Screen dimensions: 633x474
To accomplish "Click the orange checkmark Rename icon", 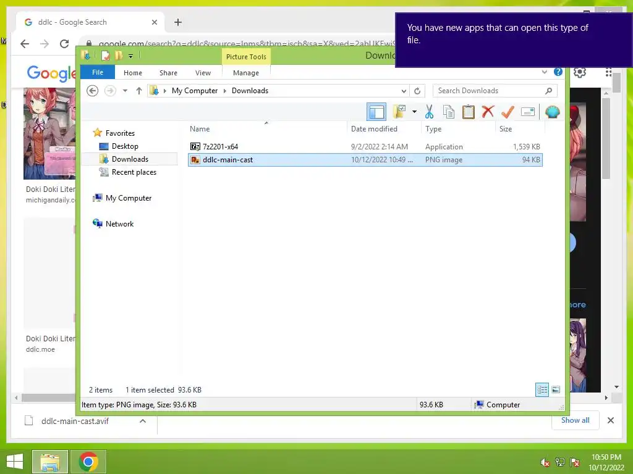I will click(508, 112).
